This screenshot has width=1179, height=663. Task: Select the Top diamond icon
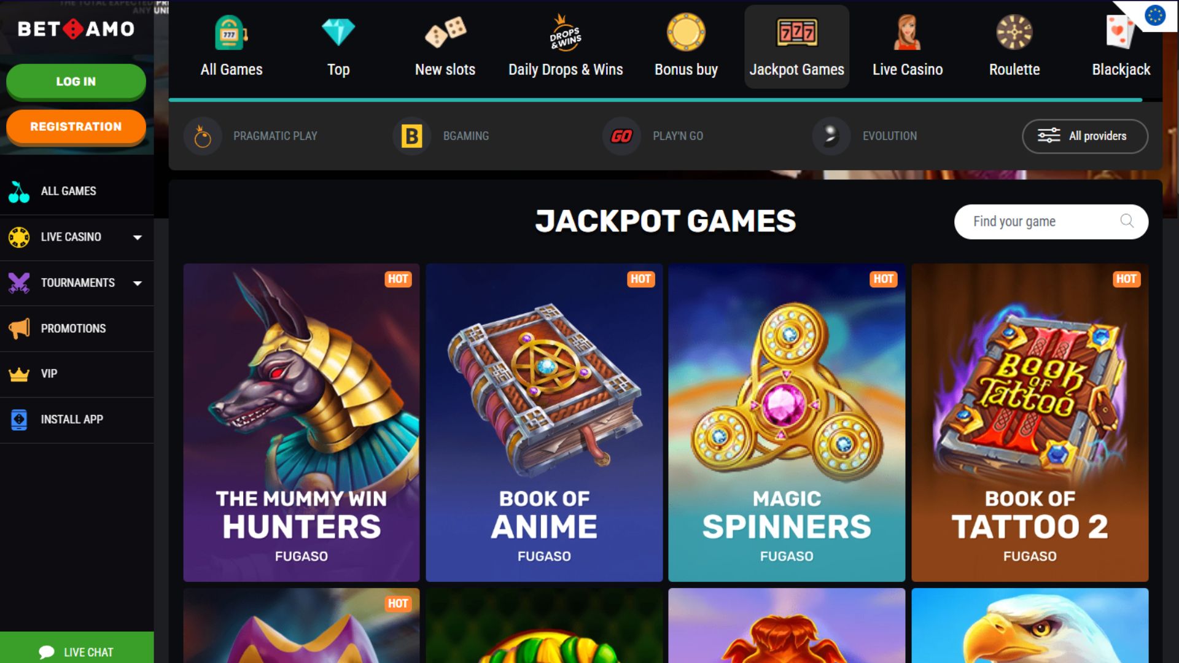[338, 32]
